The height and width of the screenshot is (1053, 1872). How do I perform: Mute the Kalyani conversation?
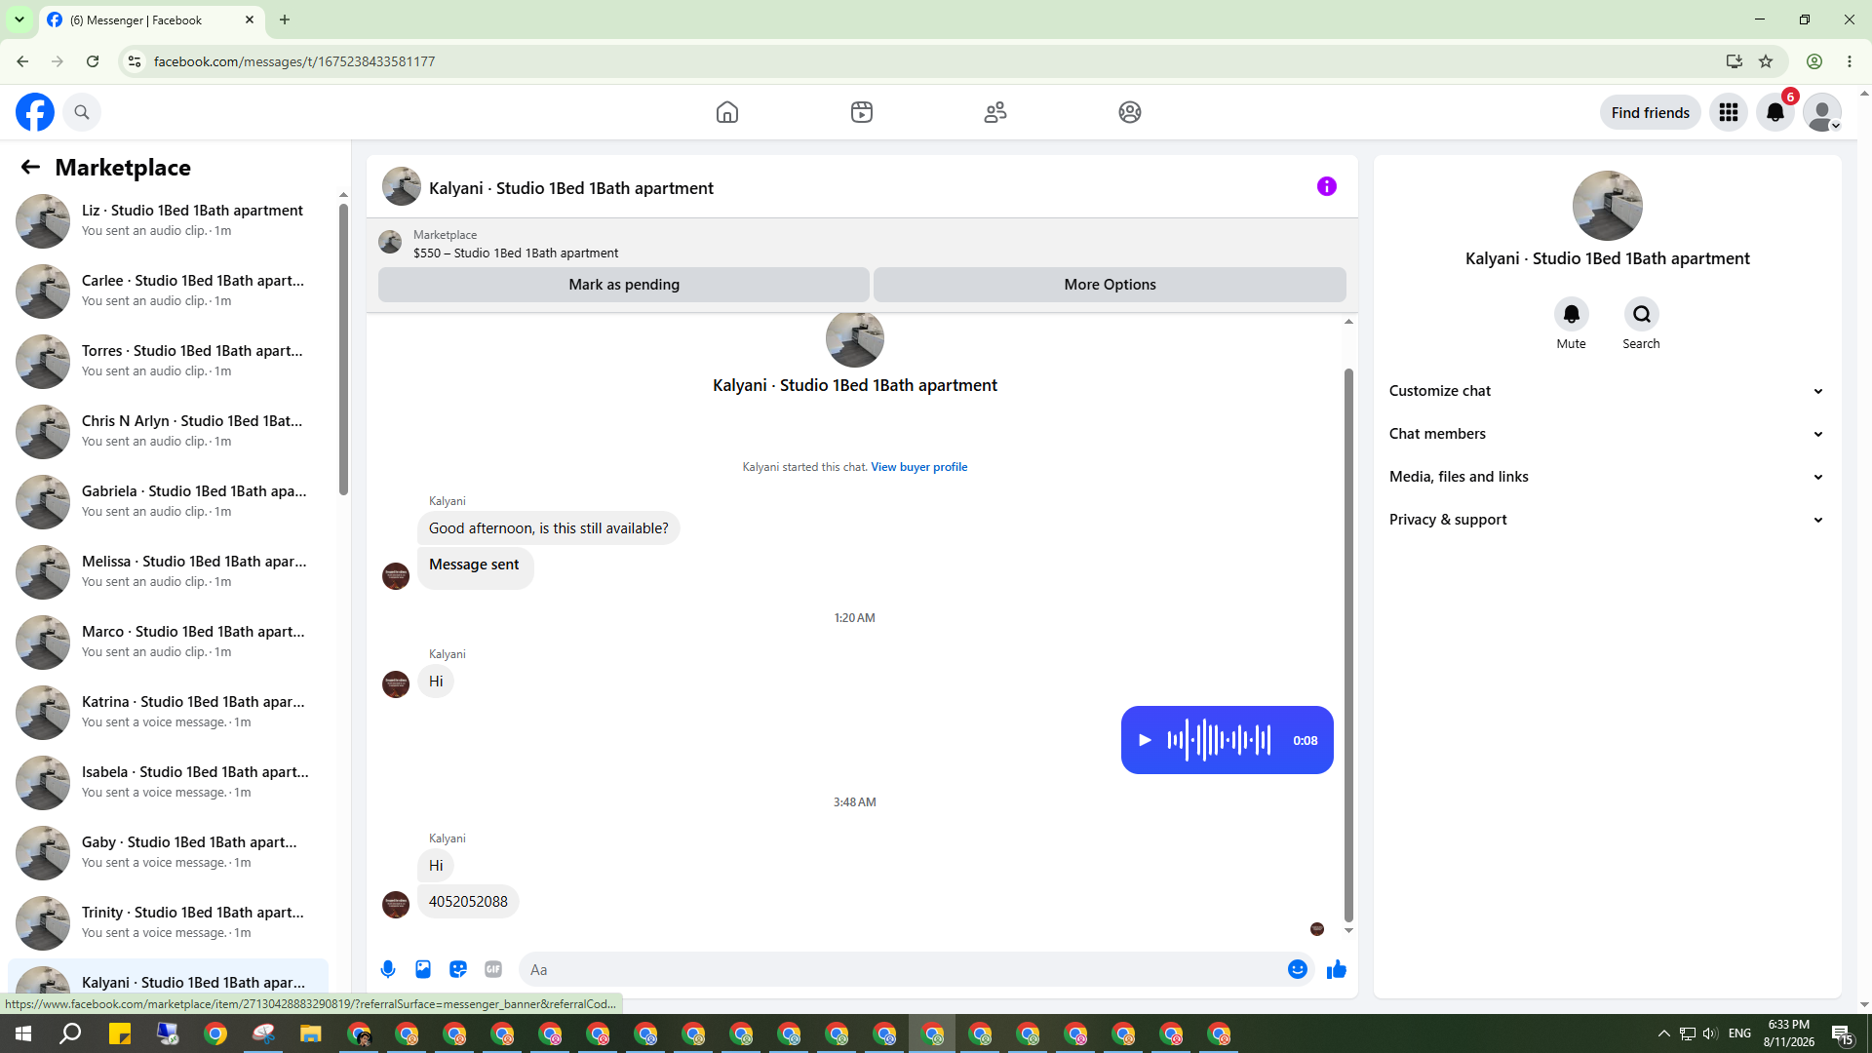(1571, 314)
